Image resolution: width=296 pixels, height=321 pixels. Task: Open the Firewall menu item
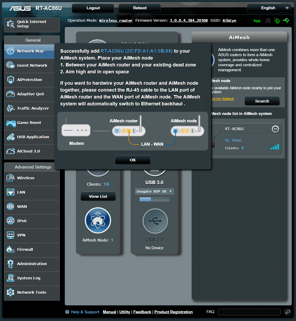(32, 249)
